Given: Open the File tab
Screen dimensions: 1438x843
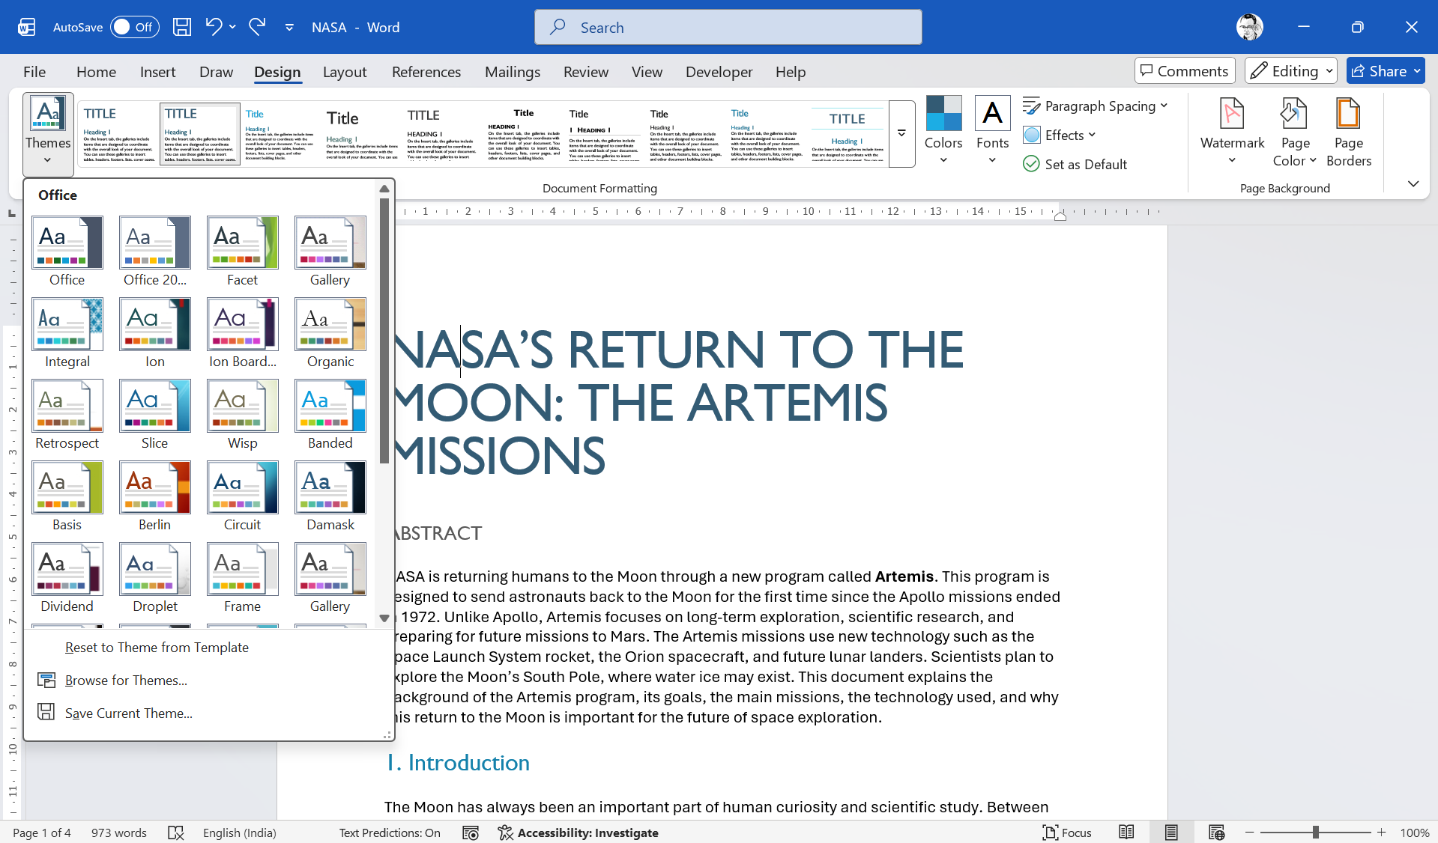Looking at the screenshot, I should click(34, 72).
